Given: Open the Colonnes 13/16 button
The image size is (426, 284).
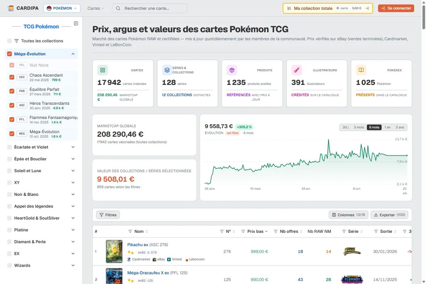Looking at the screenshot, I should tap(348, 215).
